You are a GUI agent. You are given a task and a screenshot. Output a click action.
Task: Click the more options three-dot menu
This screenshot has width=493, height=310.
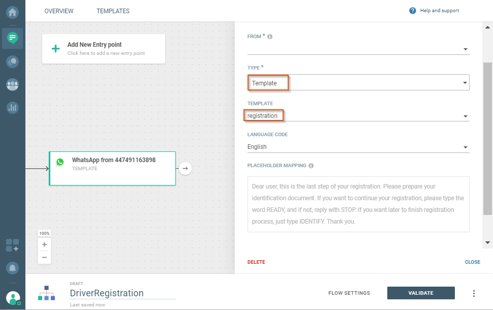[474, 293]
